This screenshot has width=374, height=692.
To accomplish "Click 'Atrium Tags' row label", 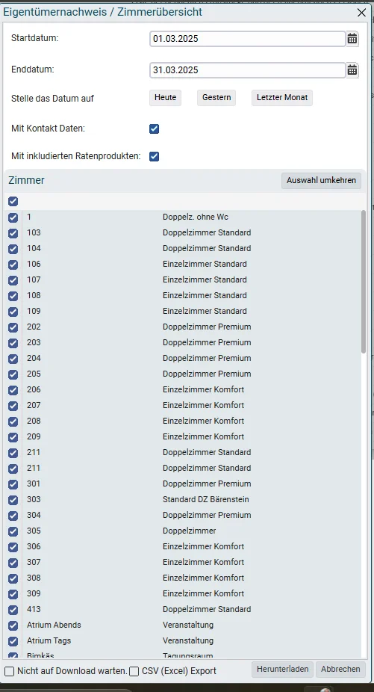I will click(49, 640).
